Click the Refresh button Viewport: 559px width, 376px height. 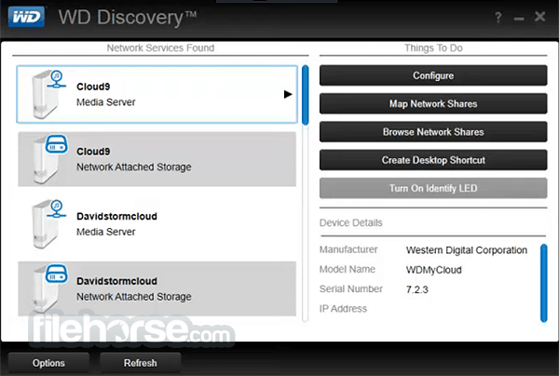tap(140, 363)
